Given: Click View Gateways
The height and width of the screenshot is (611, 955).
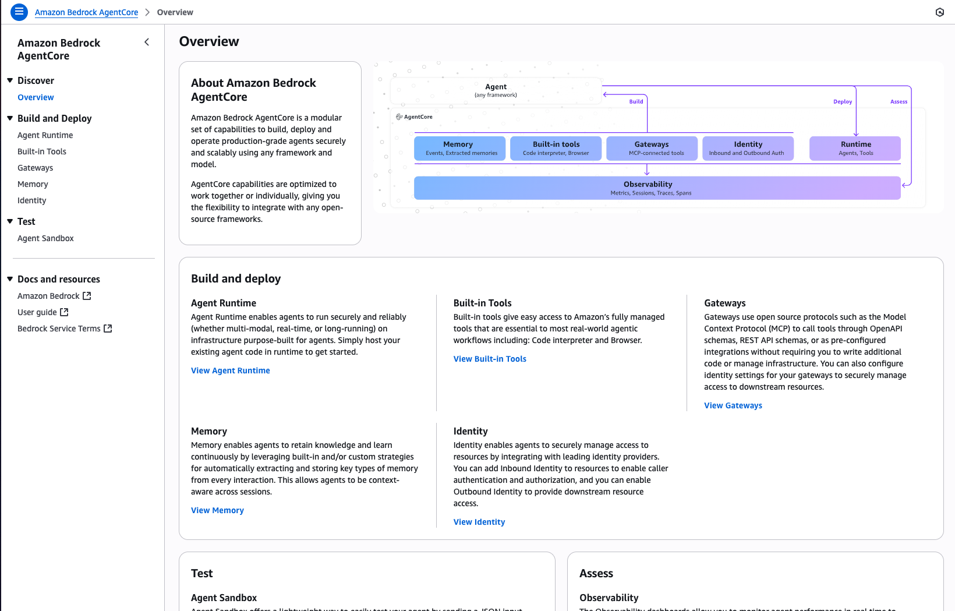Looking at the screenshot, I should (733, 405).
